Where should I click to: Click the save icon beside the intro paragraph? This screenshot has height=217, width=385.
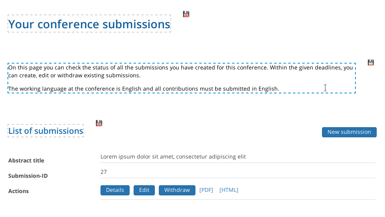371,62
